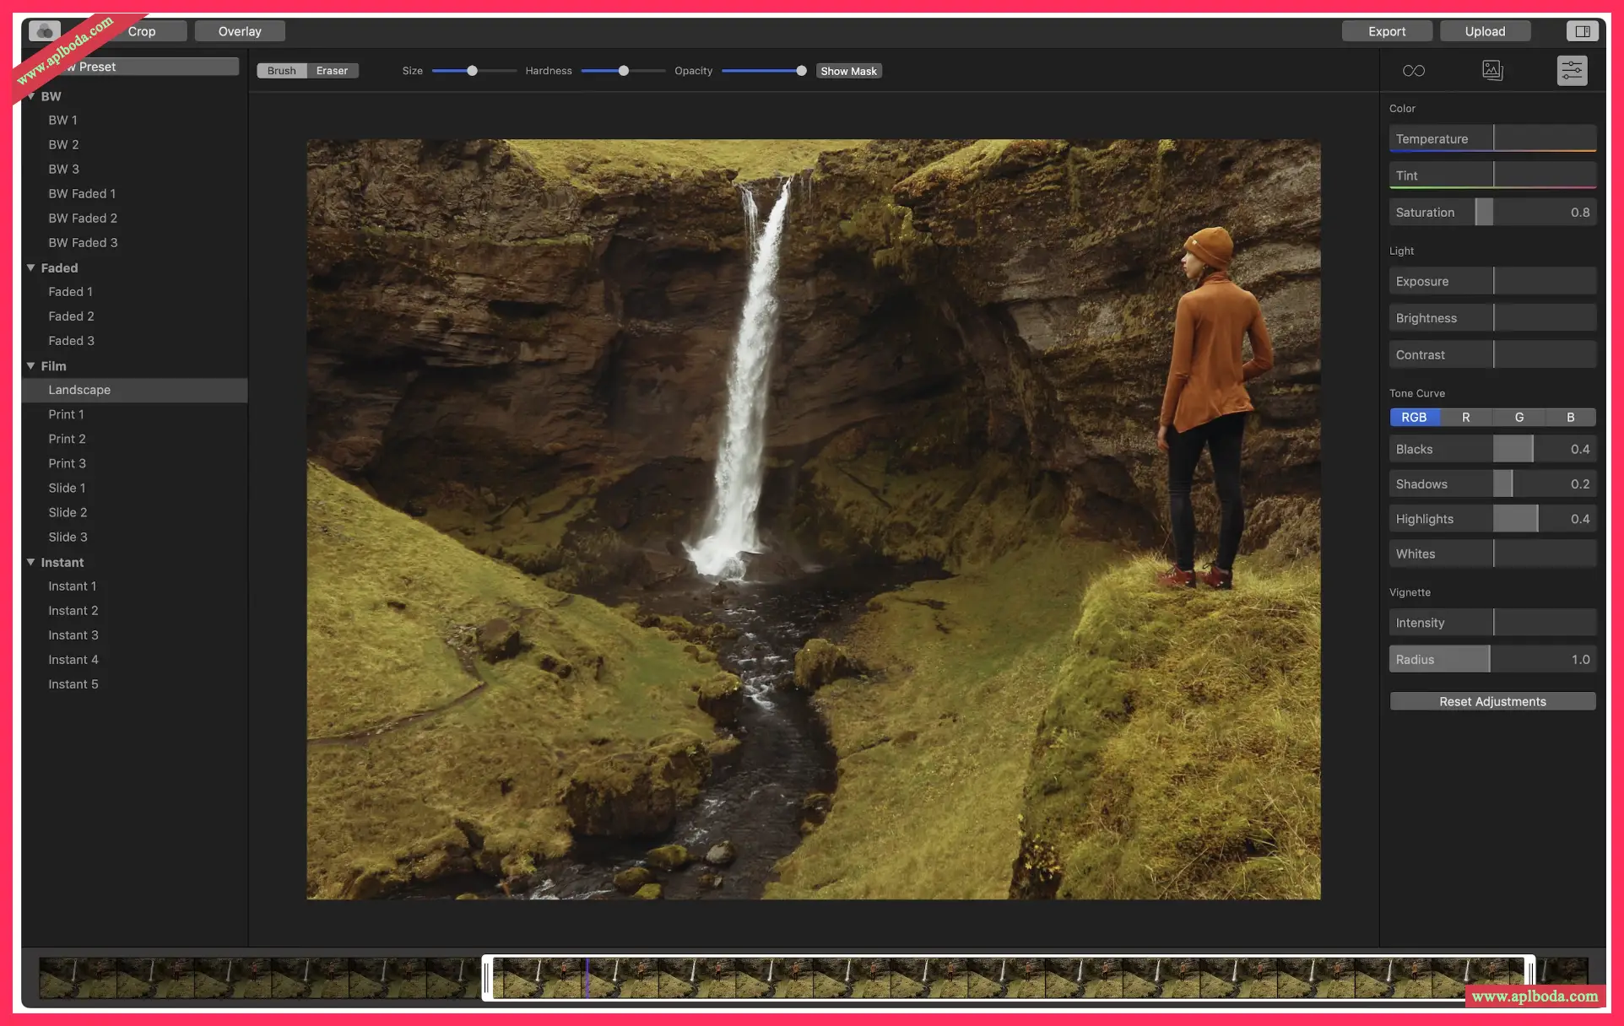1624x1026 pixels.
Task: Collapse the Instant preset group
Action: click(x=31, y=562)
